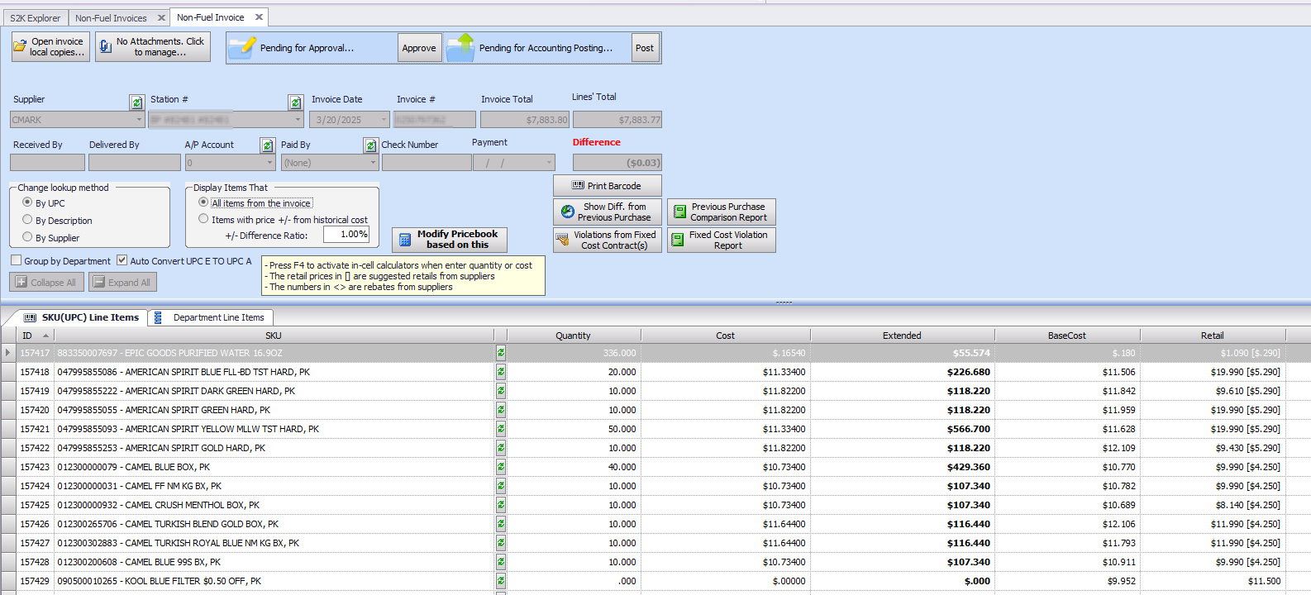Click row icon for American Spirit Gold
This screenshot has width=1311, height=595.
point(501,448)
